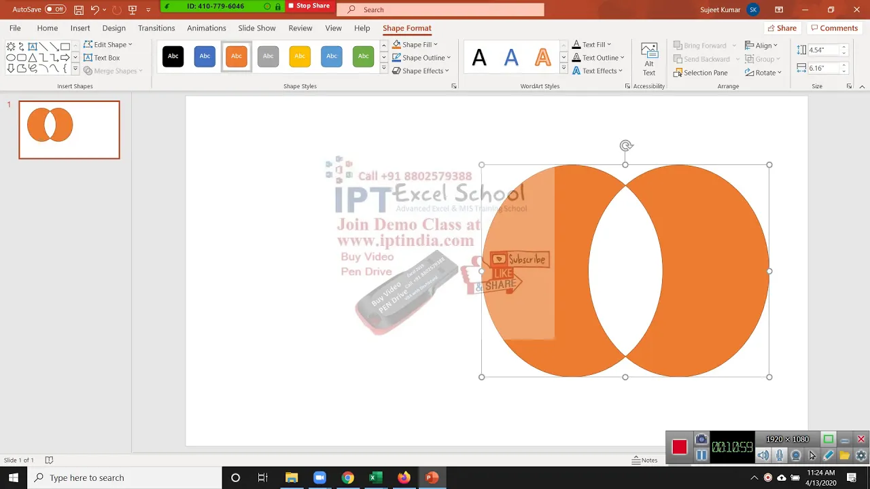This screenshot has width=870, height=489.
Task: Click the Share button
Action: point(782,28)
